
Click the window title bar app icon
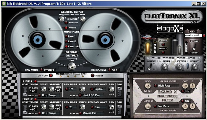4,4
